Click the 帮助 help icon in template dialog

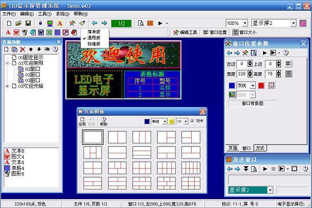coord(103,121)
